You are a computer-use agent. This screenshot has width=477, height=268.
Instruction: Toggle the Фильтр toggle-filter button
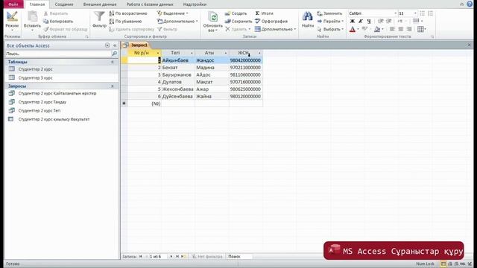(x=167, y=29)
